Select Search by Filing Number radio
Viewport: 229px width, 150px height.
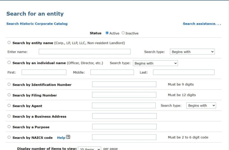click(9, 95)
